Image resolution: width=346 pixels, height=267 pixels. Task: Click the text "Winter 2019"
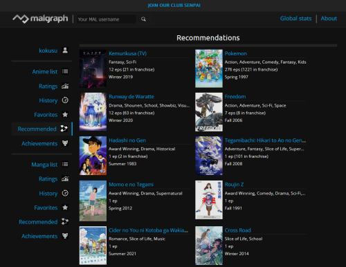120,77
